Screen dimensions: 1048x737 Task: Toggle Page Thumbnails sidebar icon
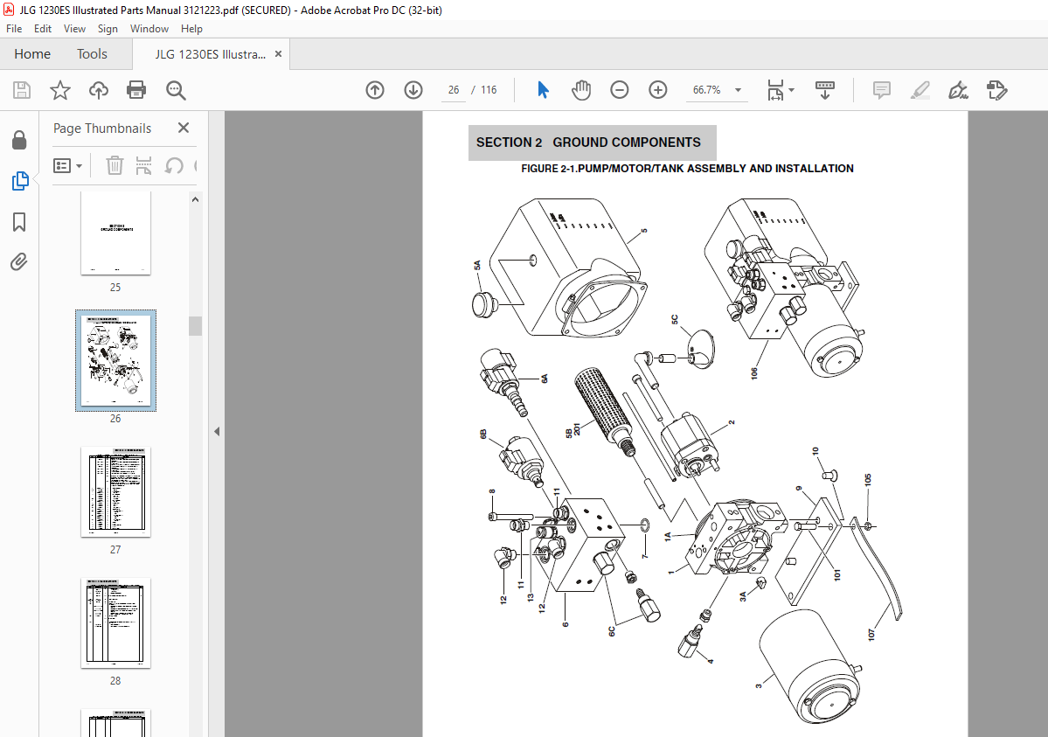20,181
